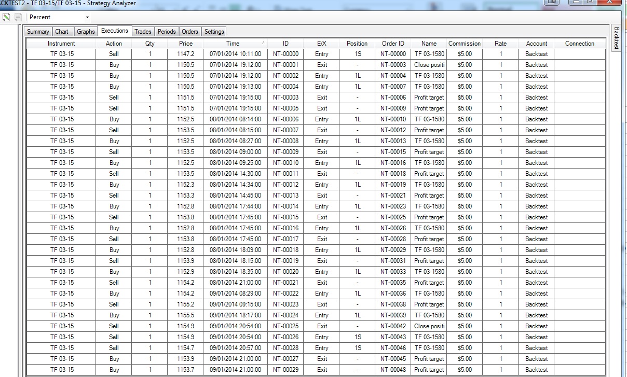Select execution ID NT-00006
Image resolution: width=627 pixels, height=377 pixels.
[x=286, y=119]
